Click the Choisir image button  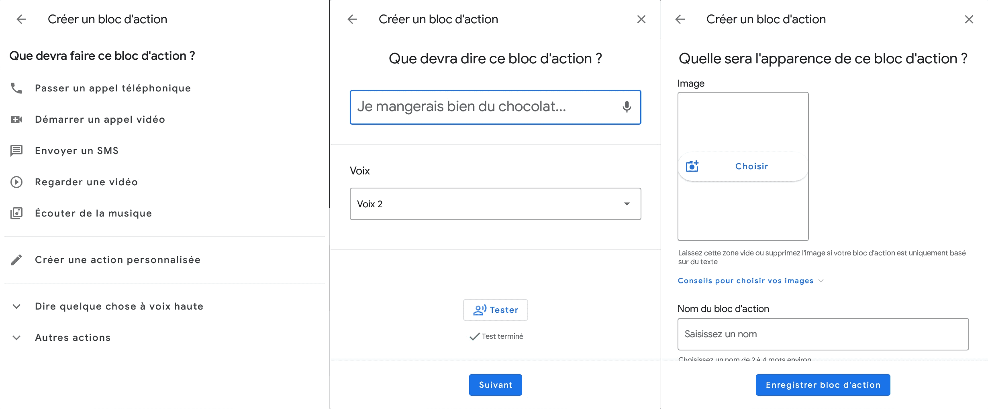(751, 166)
